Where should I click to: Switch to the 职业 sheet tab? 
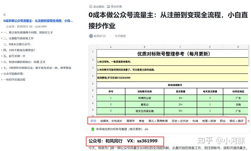click(x=223, y=121)
